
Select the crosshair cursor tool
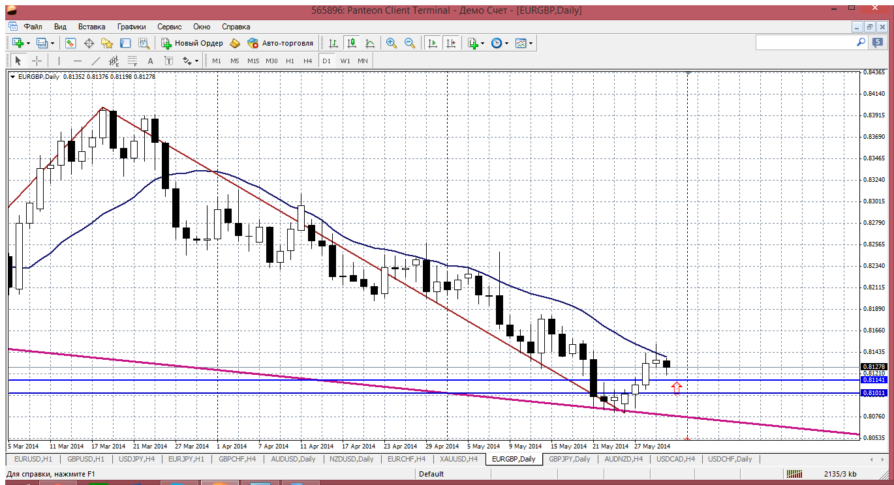(x=37, y=61)
